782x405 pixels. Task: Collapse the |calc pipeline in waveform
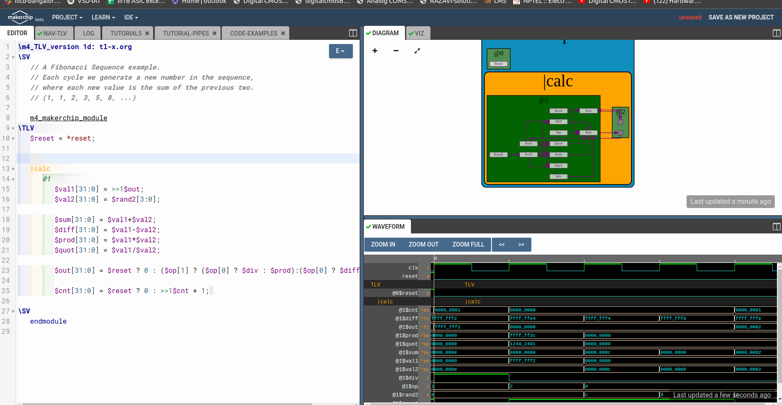(x=368, y=302)
